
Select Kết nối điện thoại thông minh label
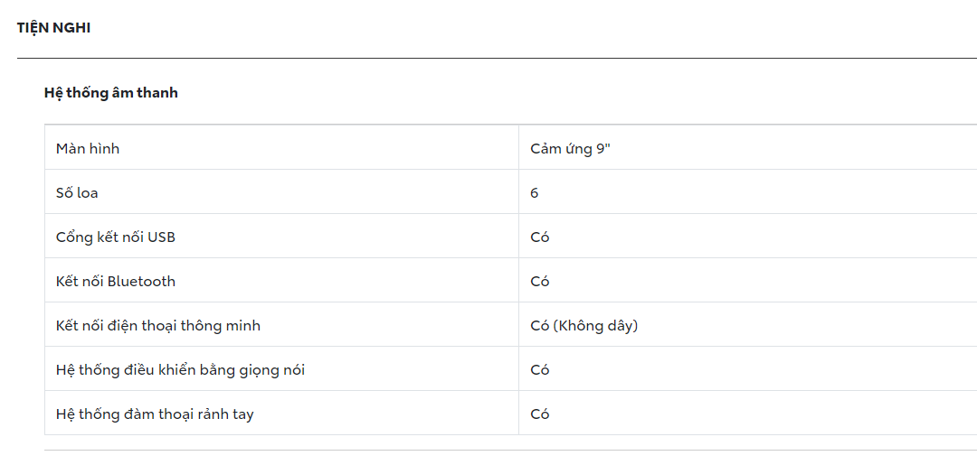tap(158, 325)
